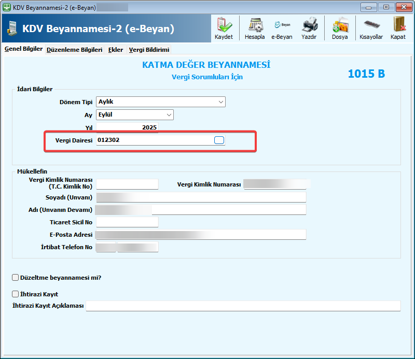Show Kısayollar keyboard shortcuts
This screenshot has height=359, width=415.
coord(371,27)
